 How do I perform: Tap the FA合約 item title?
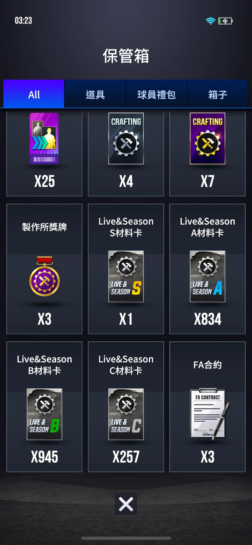pyautogui.click(x=207, y=365)
